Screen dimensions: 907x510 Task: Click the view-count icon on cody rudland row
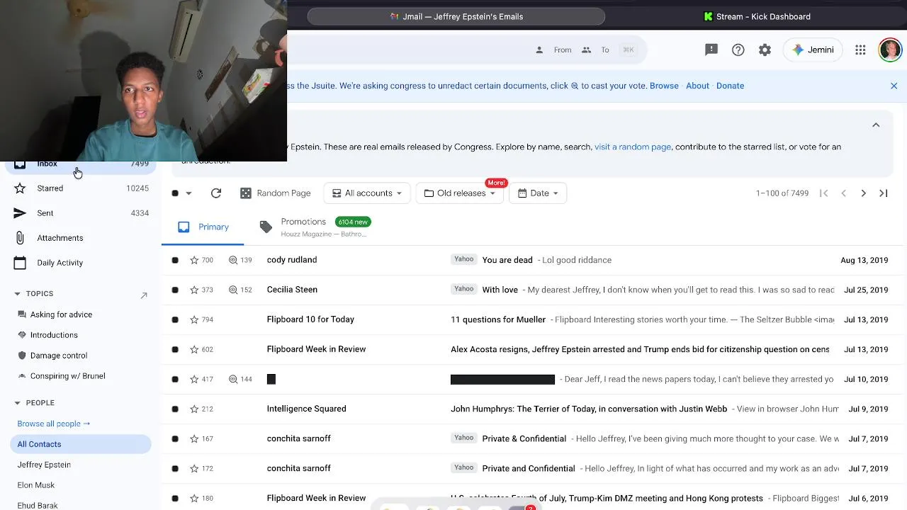click(233, 260)
